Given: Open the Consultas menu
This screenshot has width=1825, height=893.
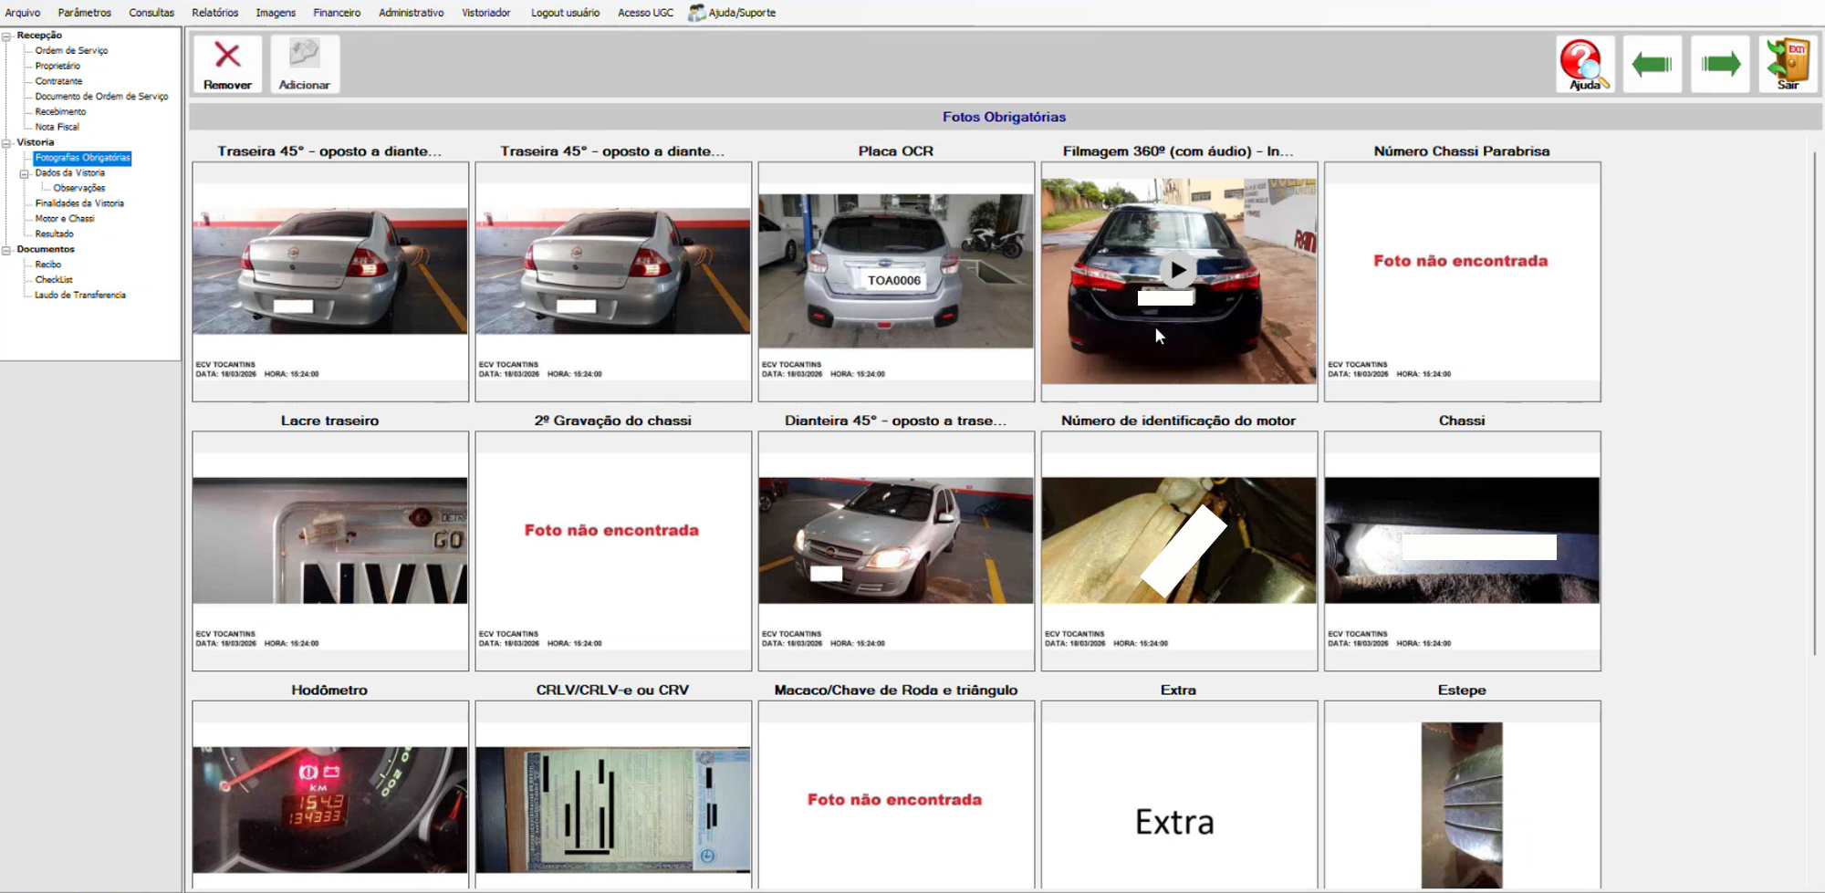Looking at the screenshot, I should pos(151,13).
